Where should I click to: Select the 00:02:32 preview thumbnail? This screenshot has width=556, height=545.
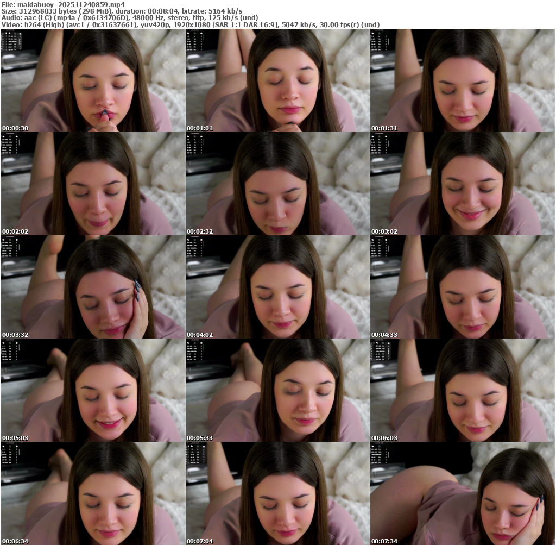click(277, 184)
